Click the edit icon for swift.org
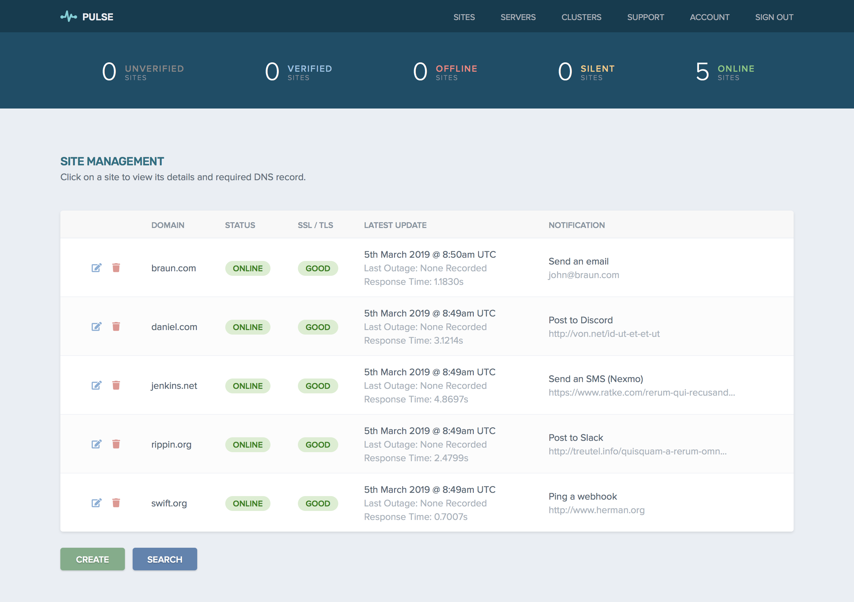Image resolution: width=854 pixels, height=602 pixels. point(96,503)
